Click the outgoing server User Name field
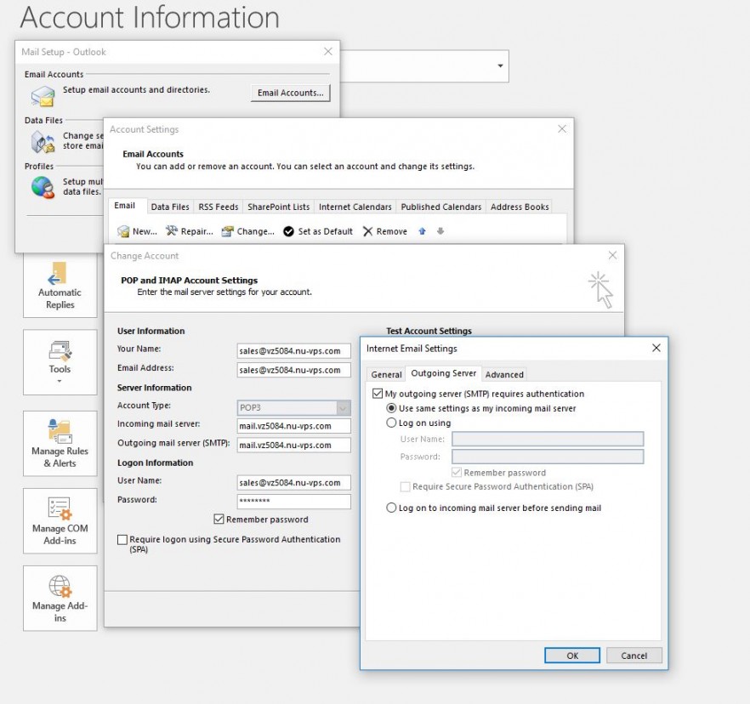The height and width of the screenshot is (704, 750). [548, 439]
